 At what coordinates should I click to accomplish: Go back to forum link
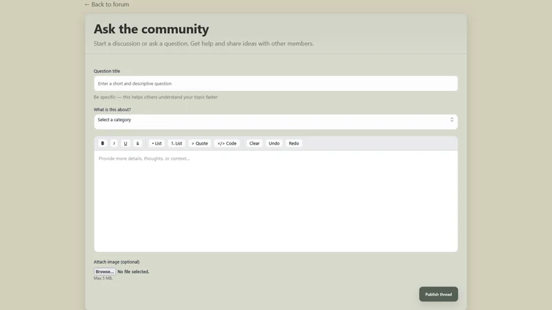click(107, 5)
